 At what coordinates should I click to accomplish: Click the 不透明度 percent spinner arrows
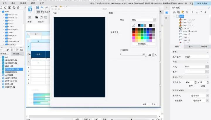click(153, 55)
